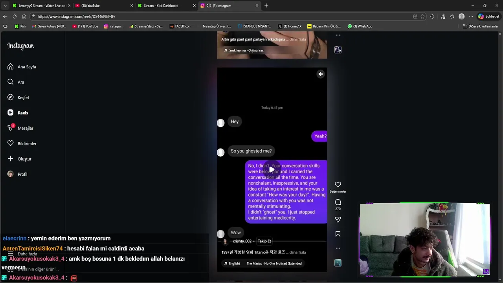Image resolution: width=503 pixels, height=283 pixels.
Task: Reload the Instagram page
Action: click(15, 17)
